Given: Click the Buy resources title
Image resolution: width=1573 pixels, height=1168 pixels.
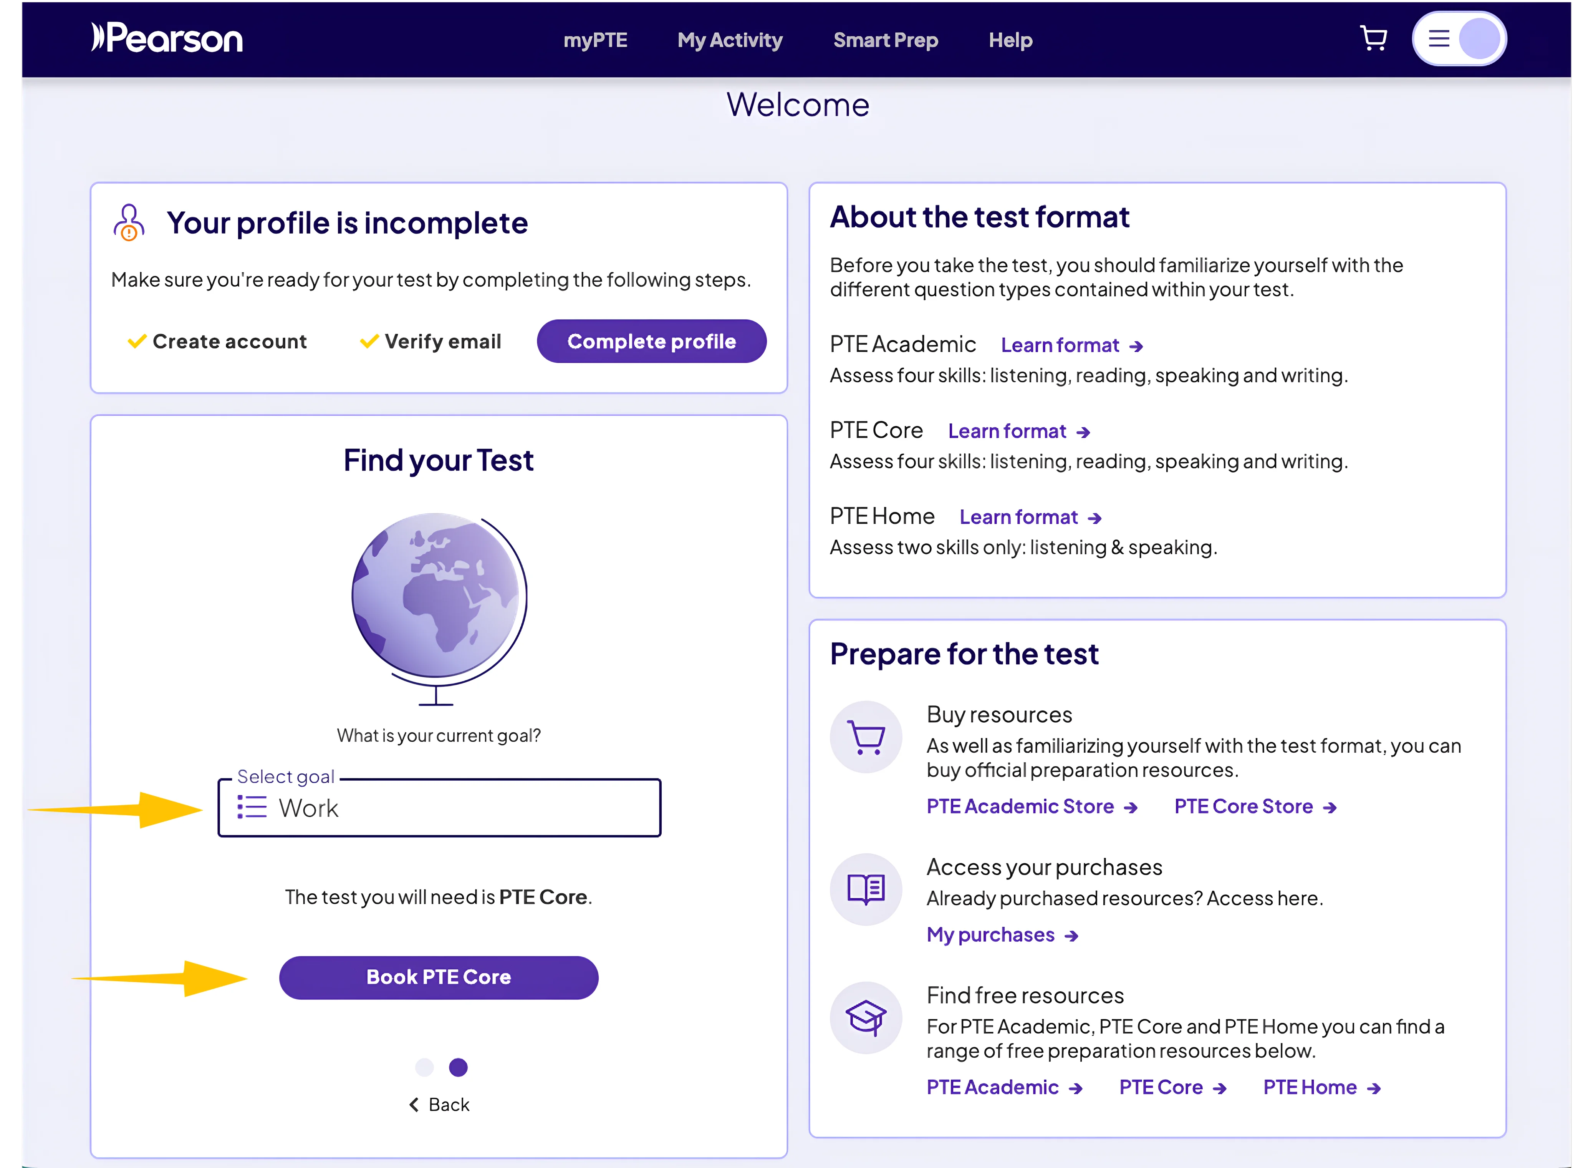Looking at the screenshot, I should click(x=999, y=715).
